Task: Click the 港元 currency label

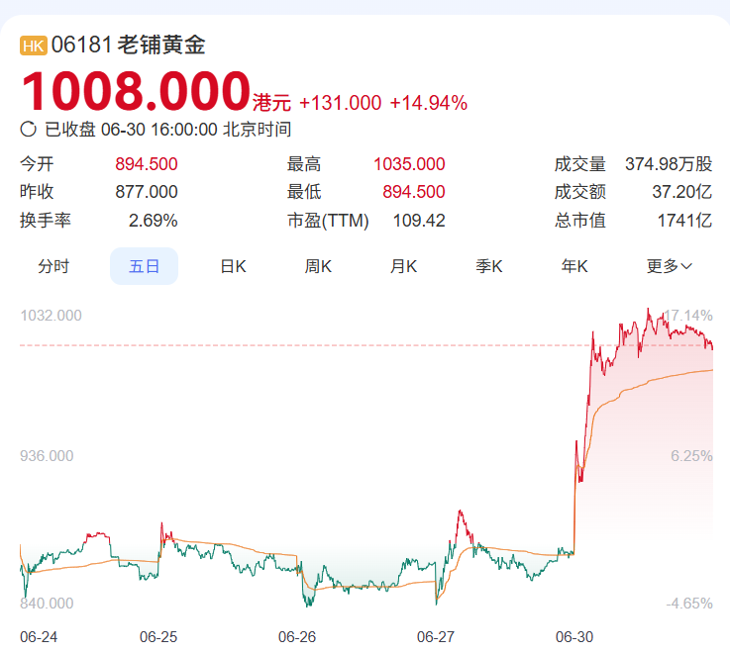Action: click(x=271, y=102)
